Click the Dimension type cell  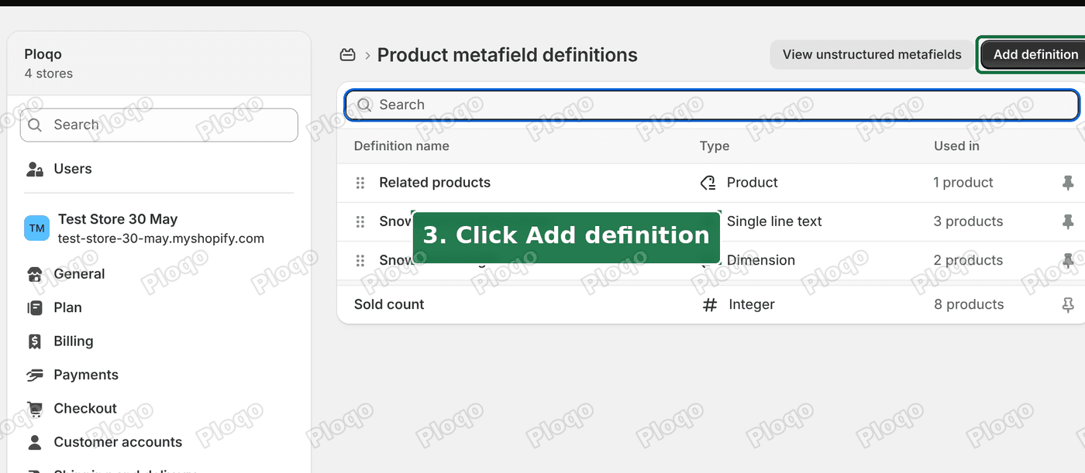click(x=760, y=261)
